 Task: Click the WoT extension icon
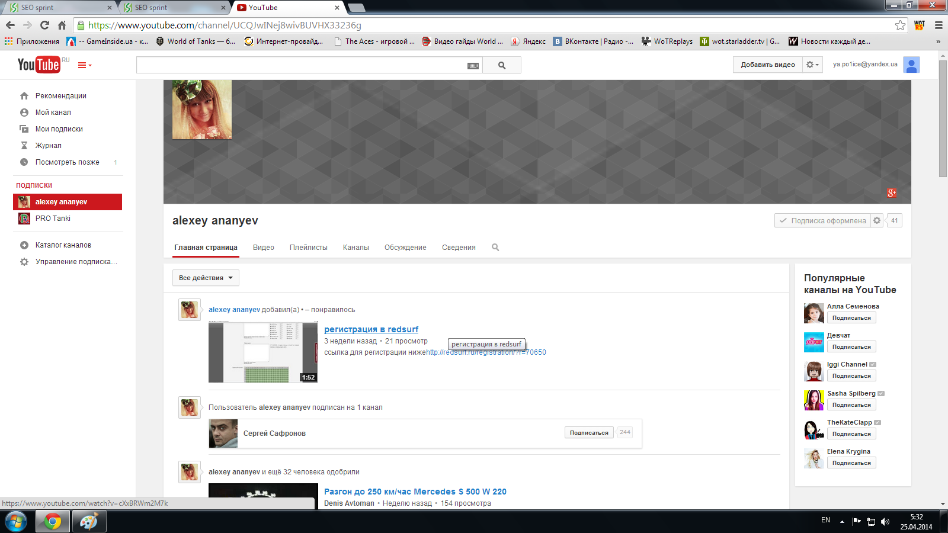[x=920, y=25]
